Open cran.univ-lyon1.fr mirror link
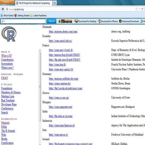This screenshot has width=145, height=145. click(x=61, y=50)
